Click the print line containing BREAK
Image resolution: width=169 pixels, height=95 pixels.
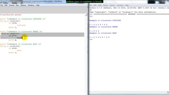(21, 31)
